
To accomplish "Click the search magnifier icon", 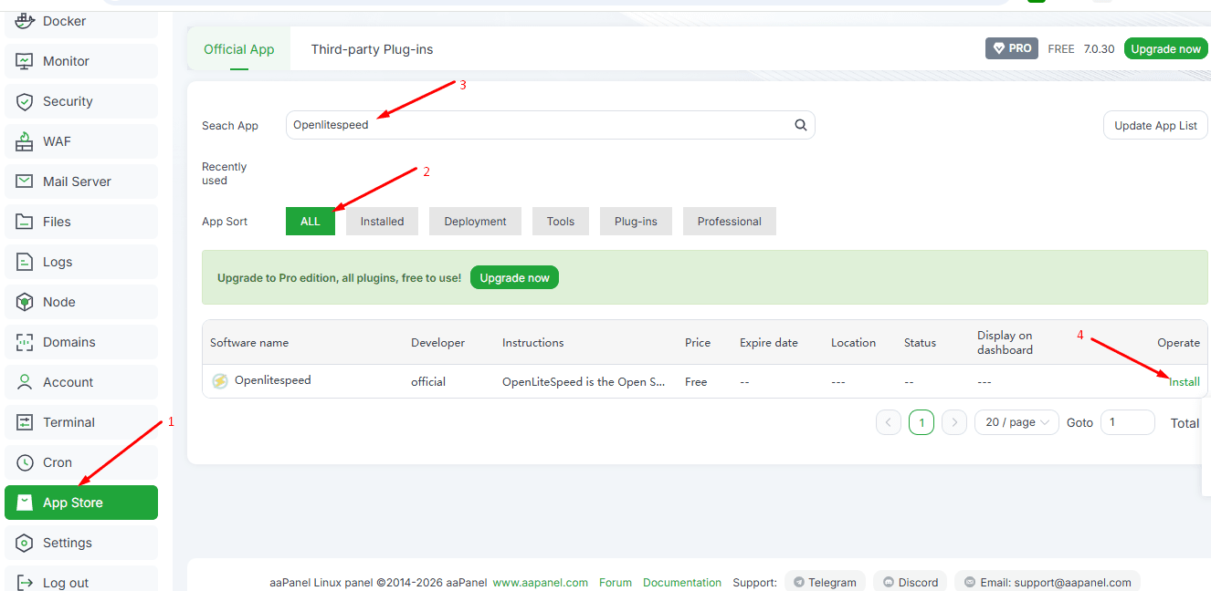I will click(x=800, y=125).
